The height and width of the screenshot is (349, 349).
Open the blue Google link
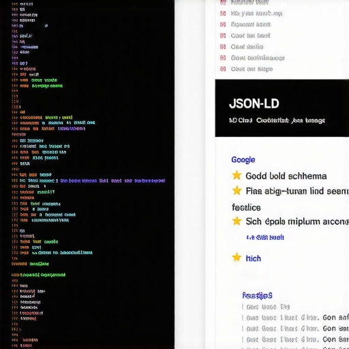[243, 160]
